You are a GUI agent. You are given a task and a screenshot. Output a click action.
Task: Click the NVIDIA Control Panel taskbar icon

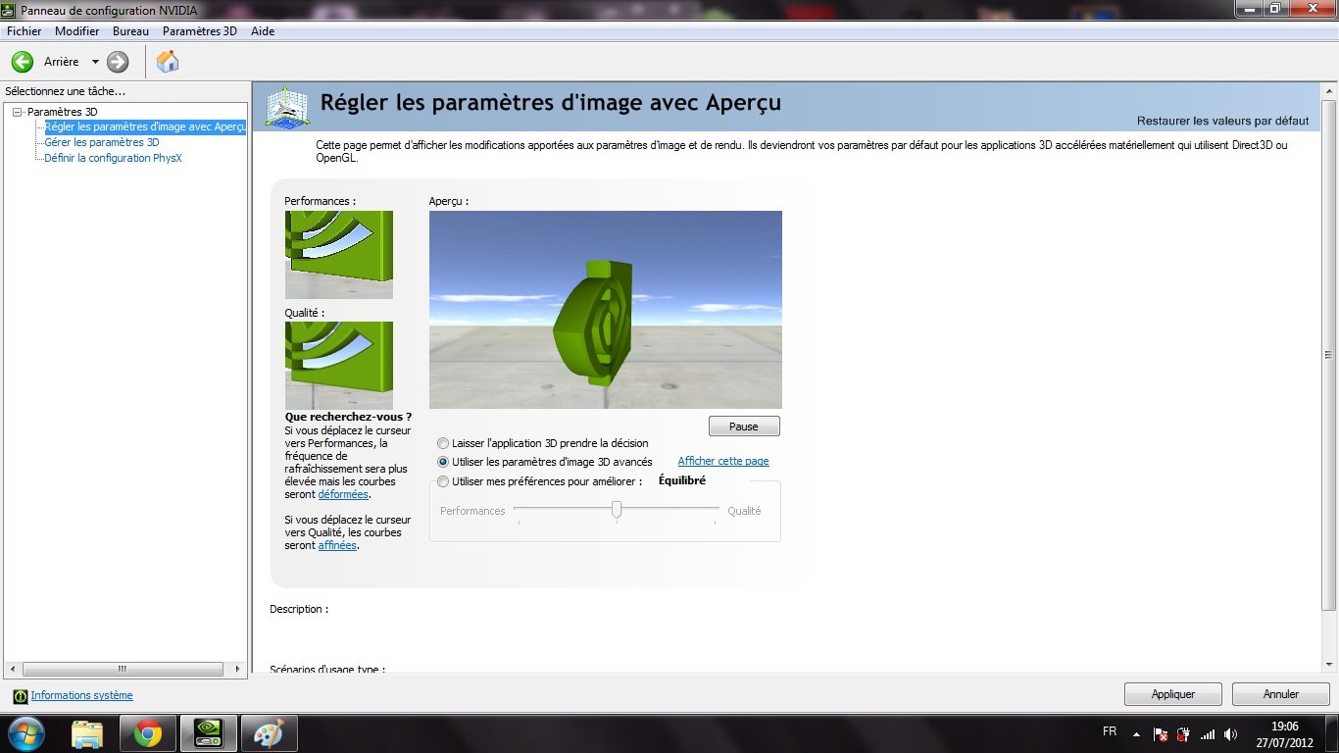coord(209,733)
